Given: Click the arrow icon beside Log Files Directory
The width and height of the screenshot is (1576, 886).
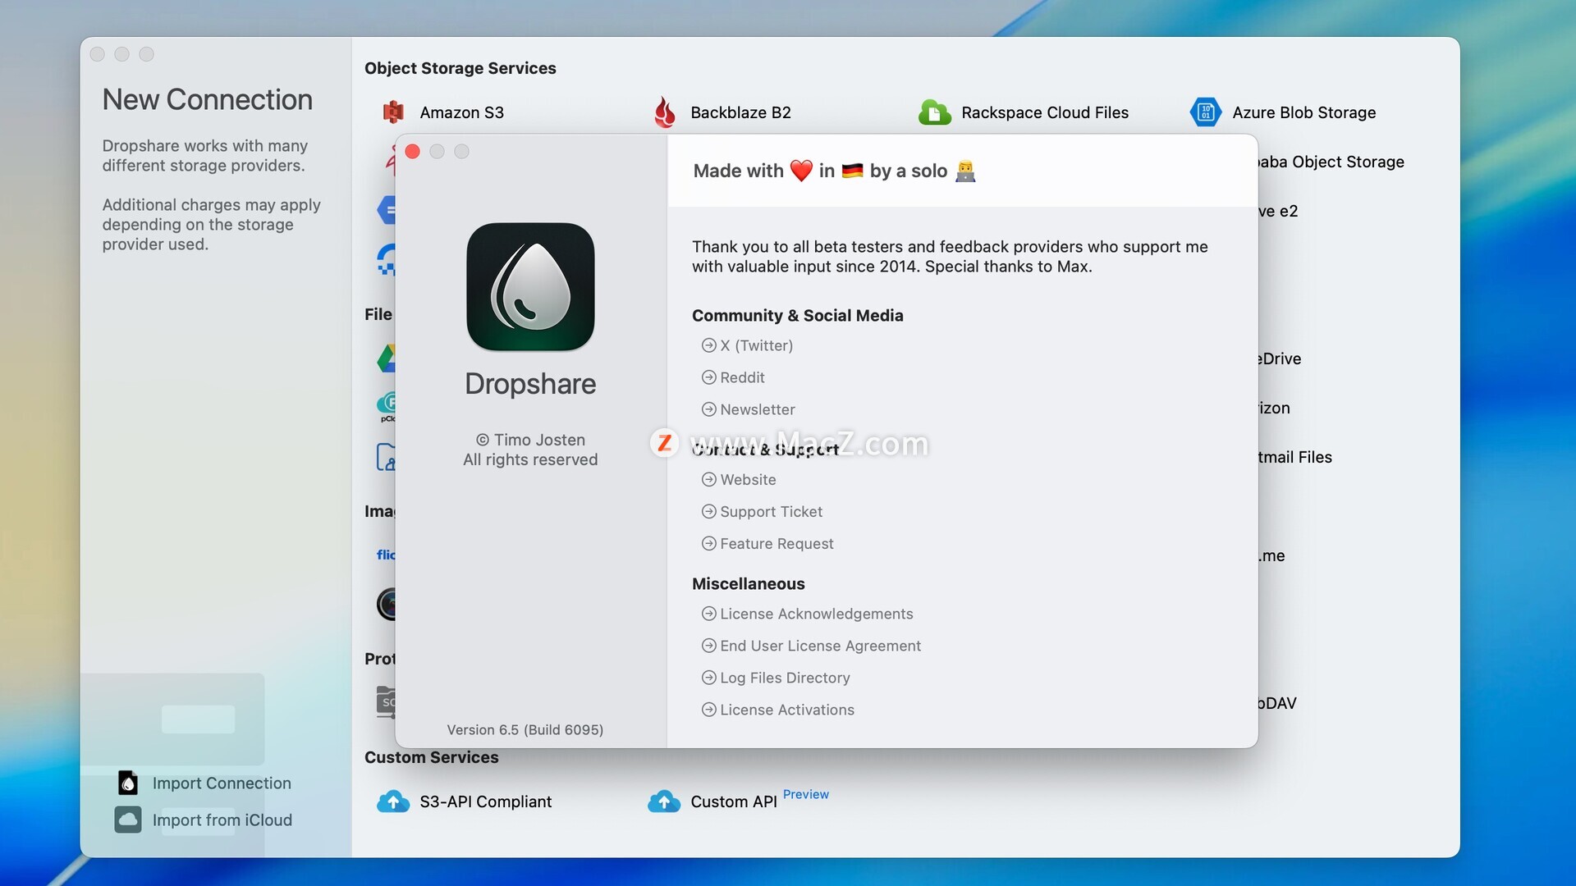Looking at the screenshot, I should [x=709, y=678].
